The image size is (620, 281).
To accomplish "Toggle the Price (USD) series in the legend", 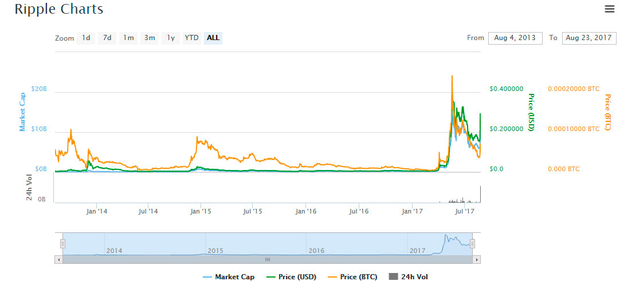I will point(291,276).
